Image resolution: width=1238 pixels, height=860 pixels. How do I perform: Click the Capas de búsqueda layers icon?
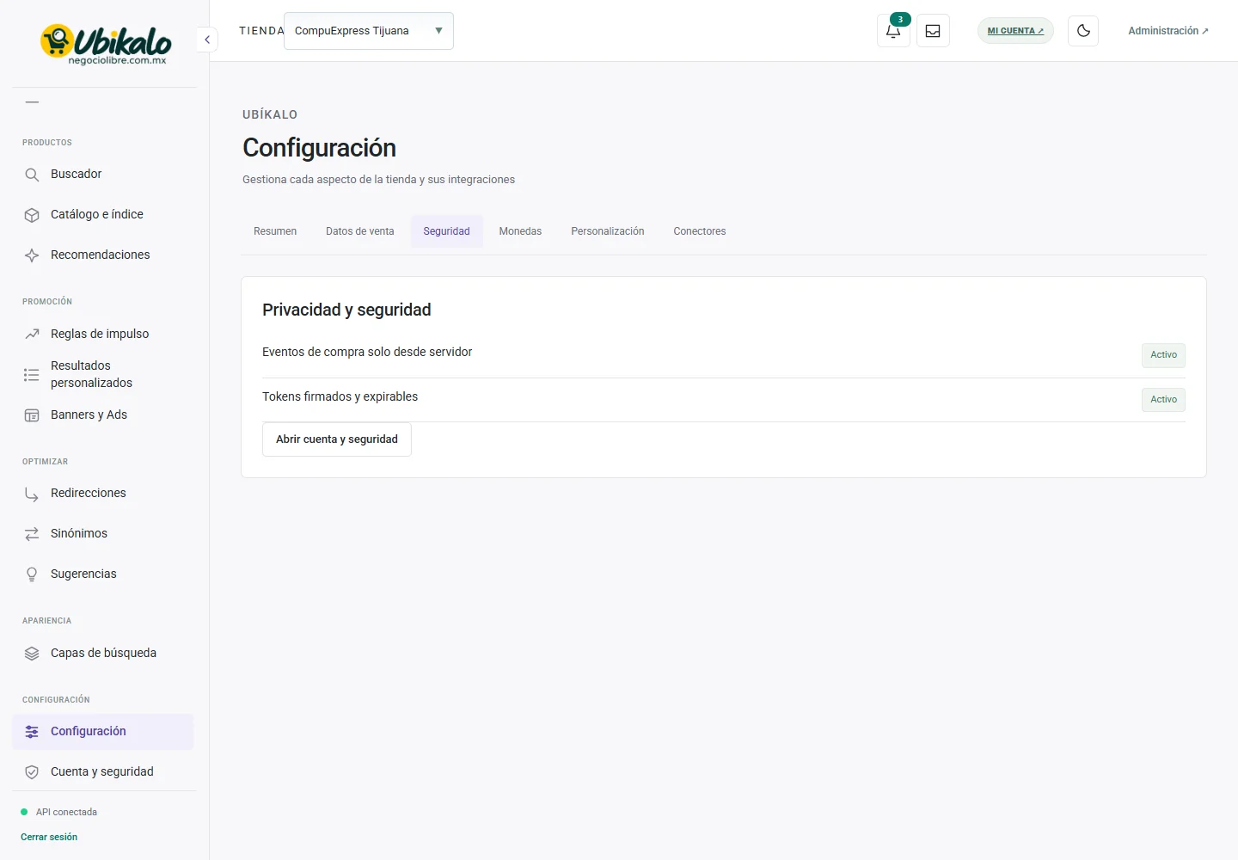32,654
